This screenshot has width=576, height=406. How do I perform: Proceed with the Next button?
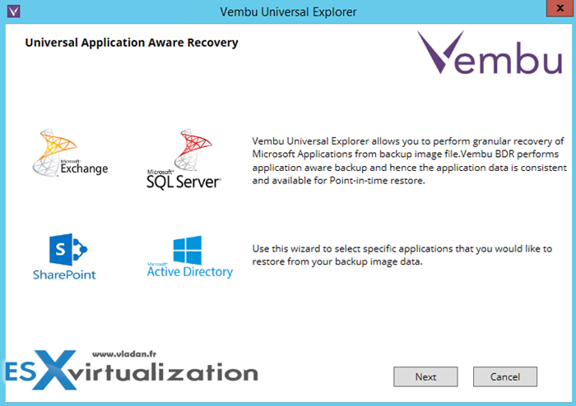(x=425, y=376)
